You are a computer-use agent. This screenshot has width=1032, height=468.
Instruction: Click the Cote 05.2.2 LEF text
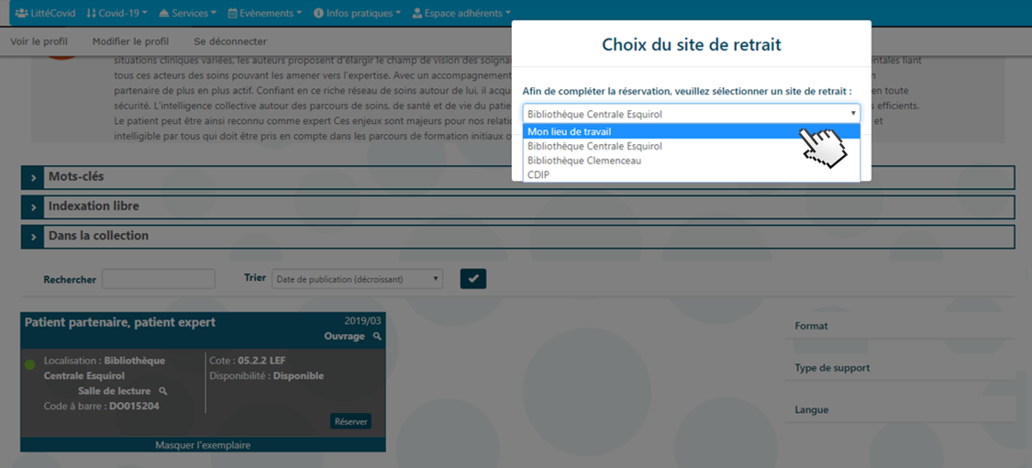click(x=248, y=361)
